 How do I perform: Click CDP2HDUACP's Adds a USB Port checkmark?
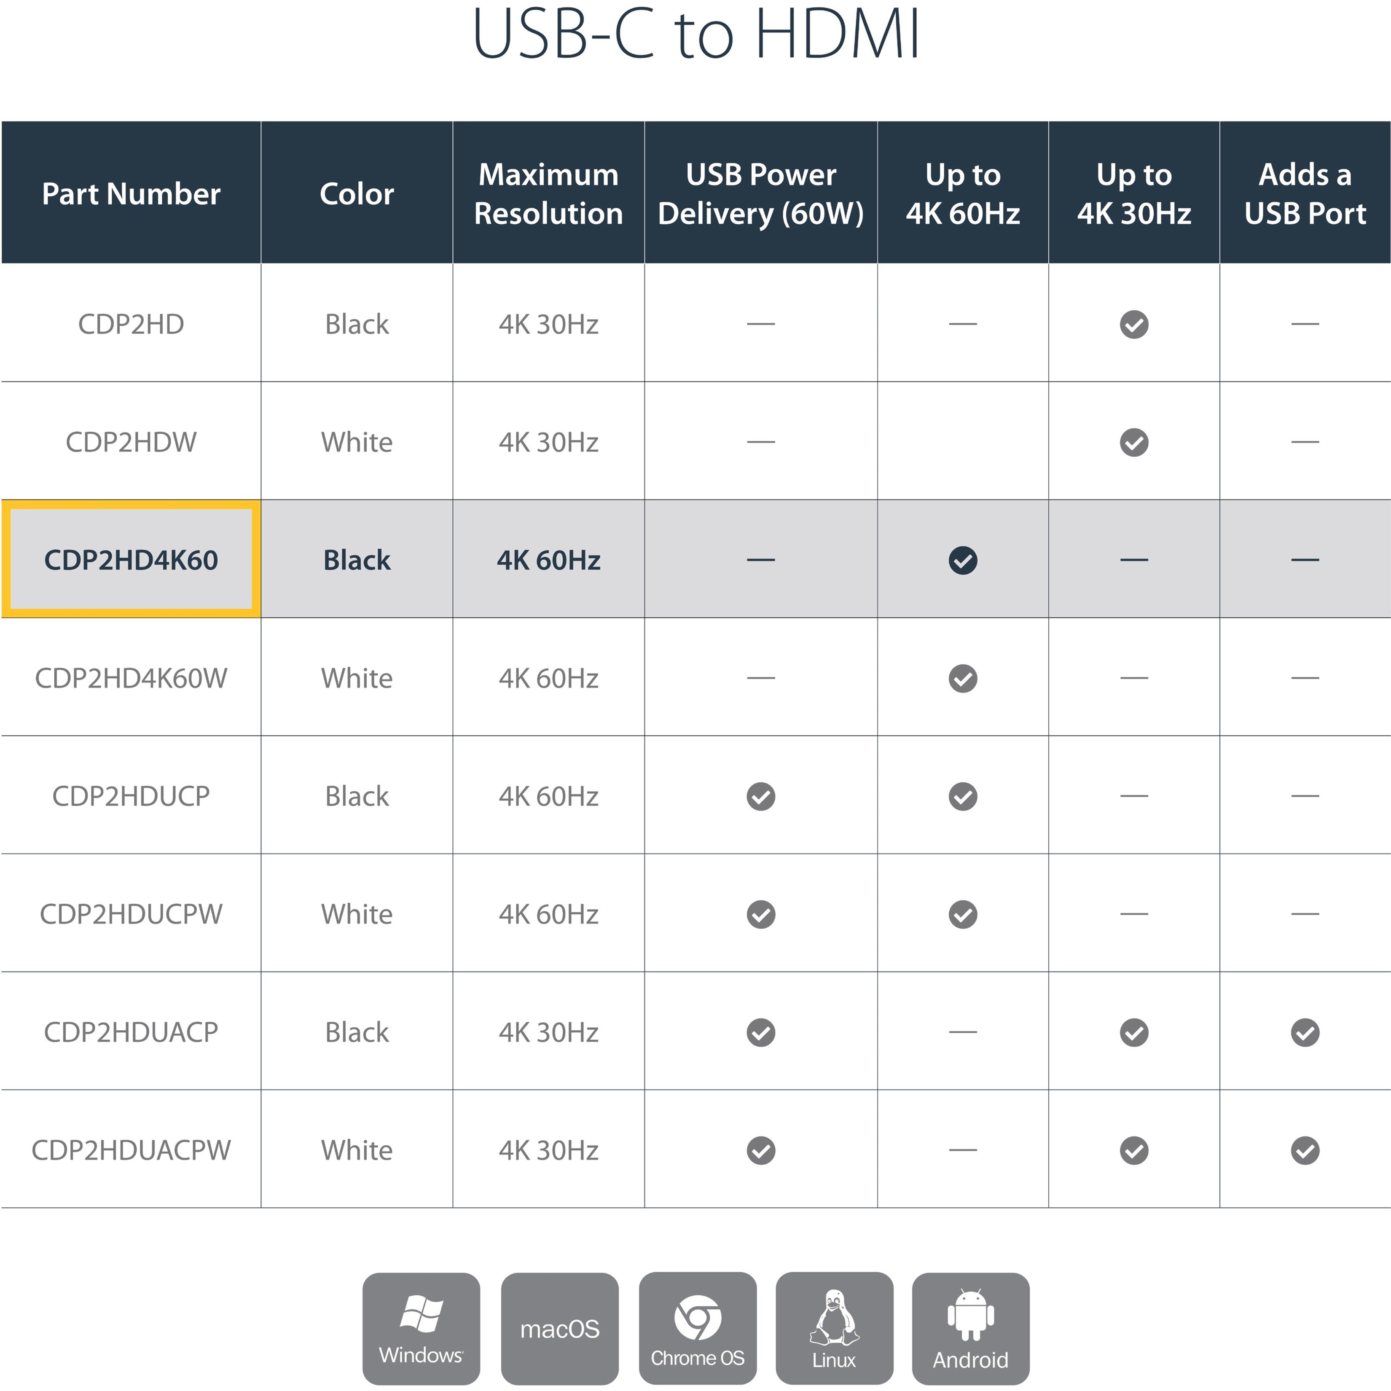(x=1305, y=1032)
